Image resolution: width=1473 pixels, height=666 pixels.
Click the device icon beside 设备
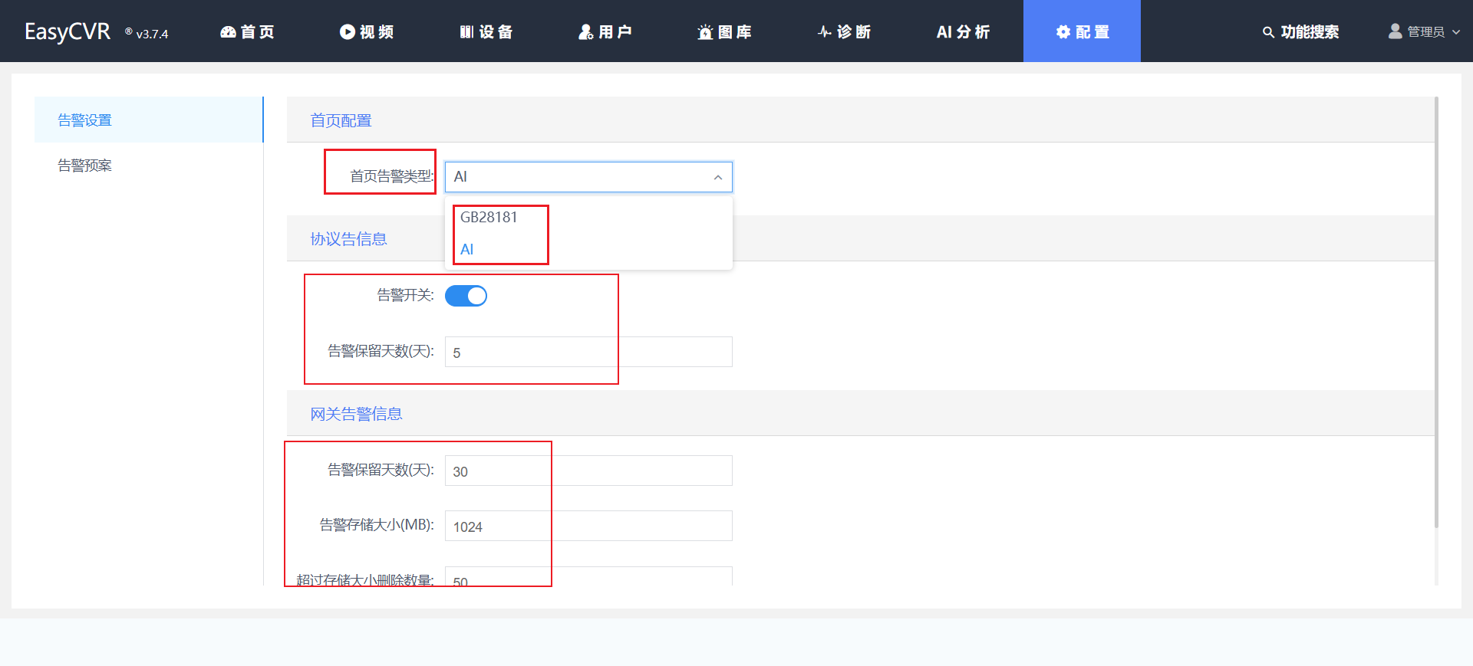pyautogui.click(x=466, y=31)
